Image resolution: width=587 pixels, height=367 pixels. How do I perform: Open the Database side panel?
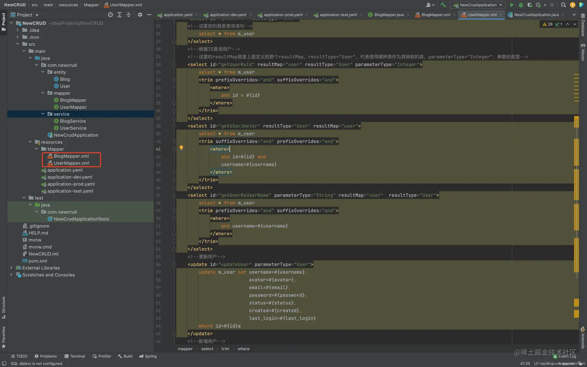583,26
